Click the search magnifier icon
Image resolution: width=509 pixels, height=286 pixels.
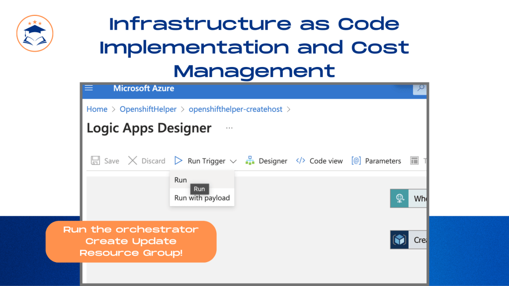tap(420, 88)
